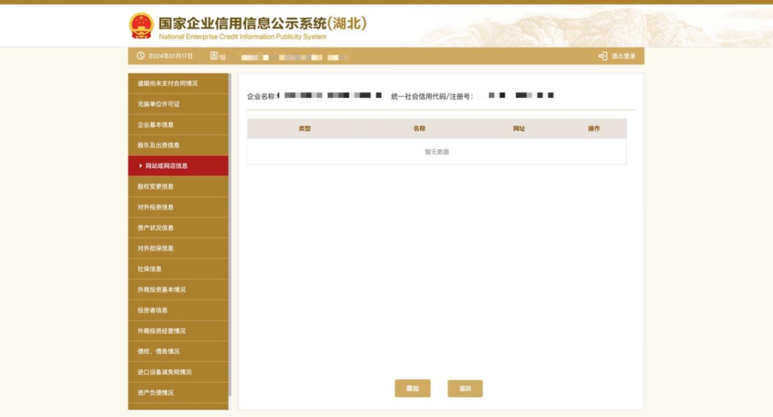
Task: Open 对外投资信息 from the sidebar
Action: click(x=155, y=207)
